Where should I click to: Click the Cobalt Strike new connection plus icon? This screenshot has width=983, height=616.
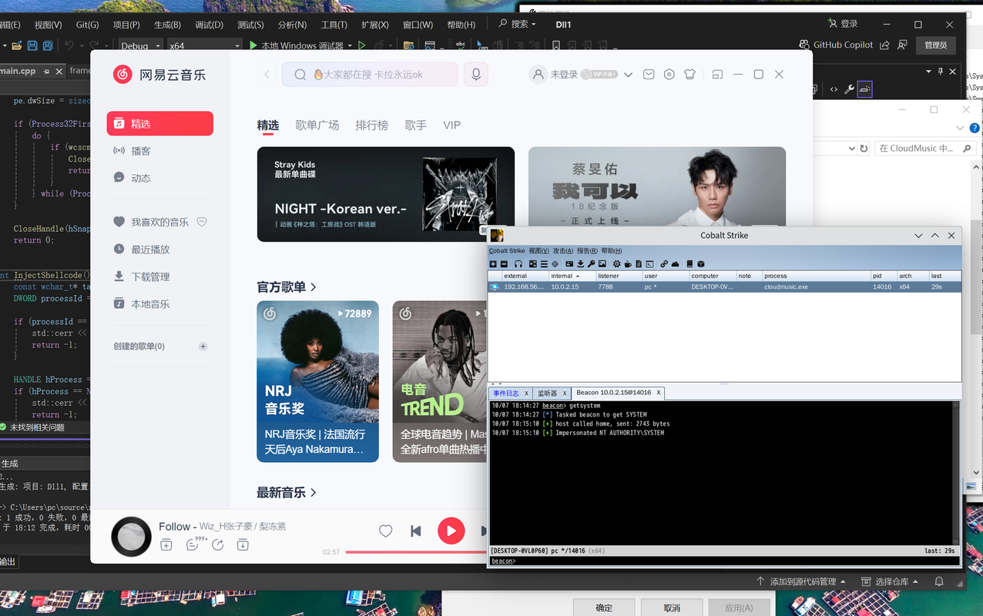[493, 264]
